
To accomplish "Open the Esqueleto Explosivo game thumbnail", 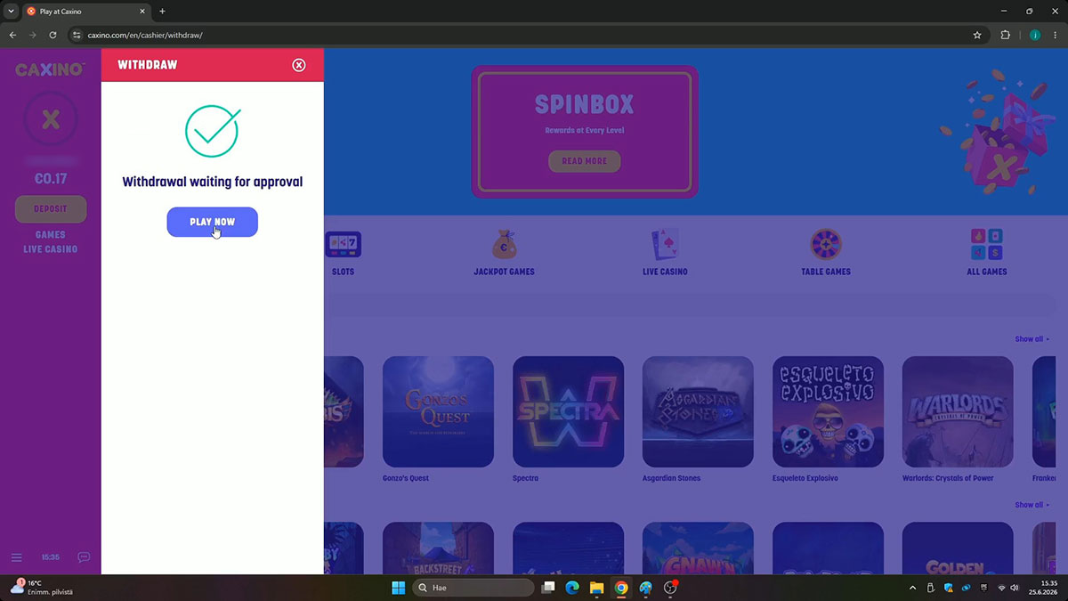I will pos(828,411).
